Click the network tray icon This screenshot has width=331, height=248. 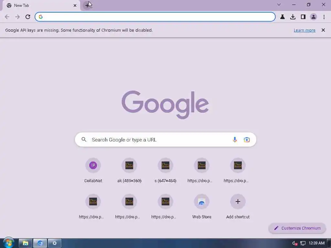pyautogui.click(x=303, y=243)
